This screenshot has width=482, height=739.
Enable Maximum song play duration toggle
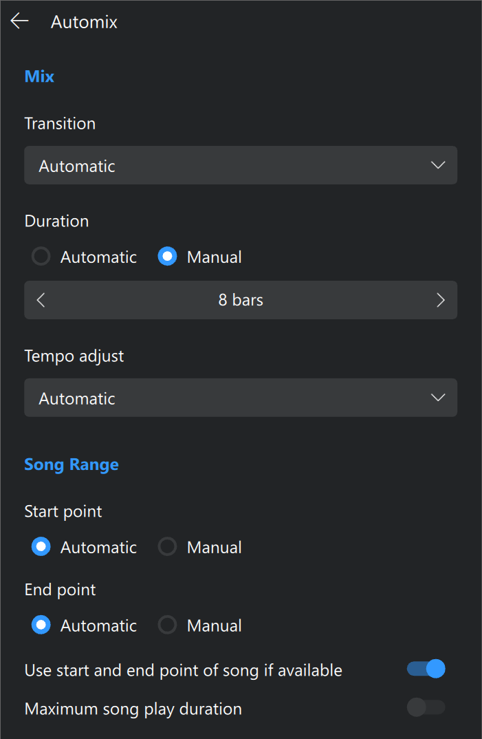click(426, 707)
